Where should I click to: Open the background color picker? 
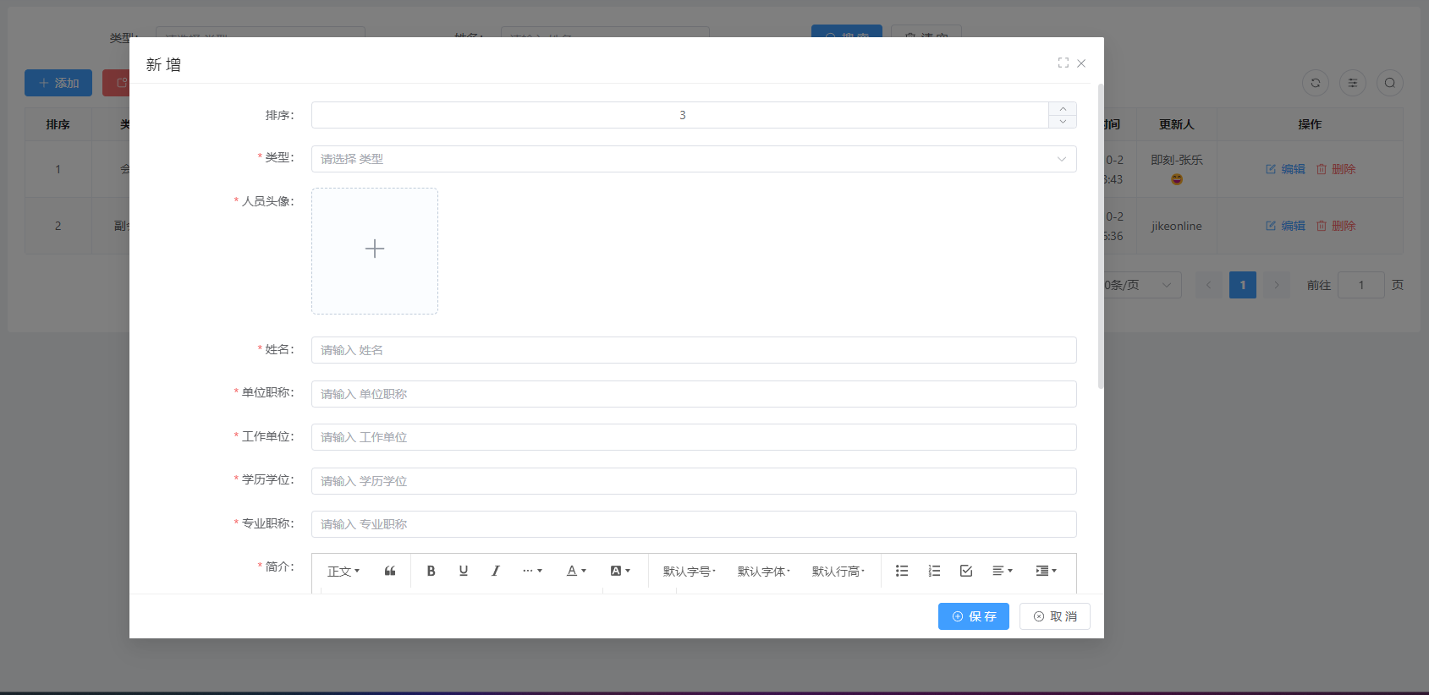[x=620, y=571]
